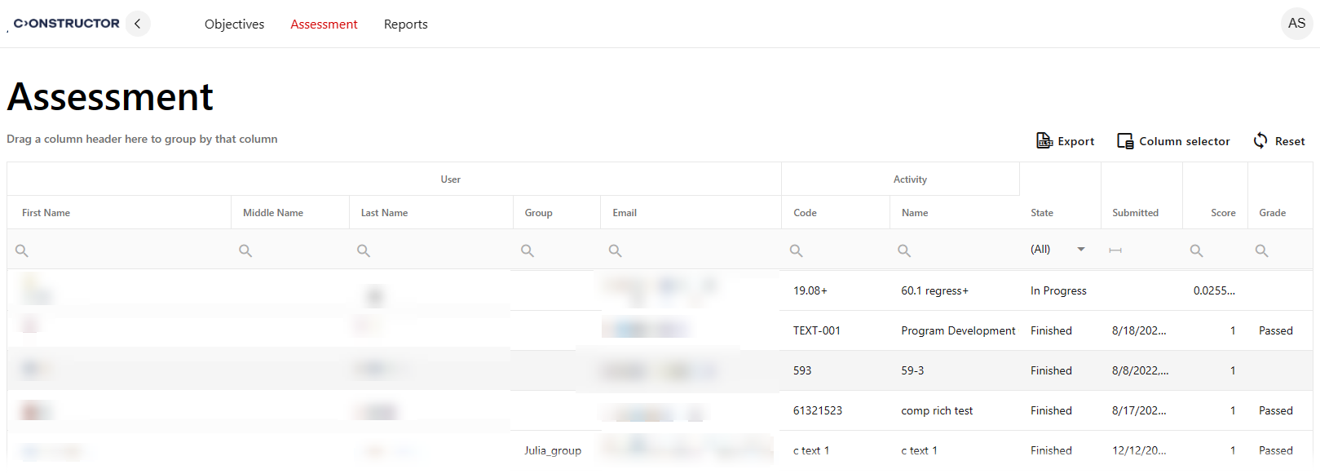Open the State (All) filter dropdown
Image resolution: width=1320 pixels, height=474 pixels.
coord(1081,250)
